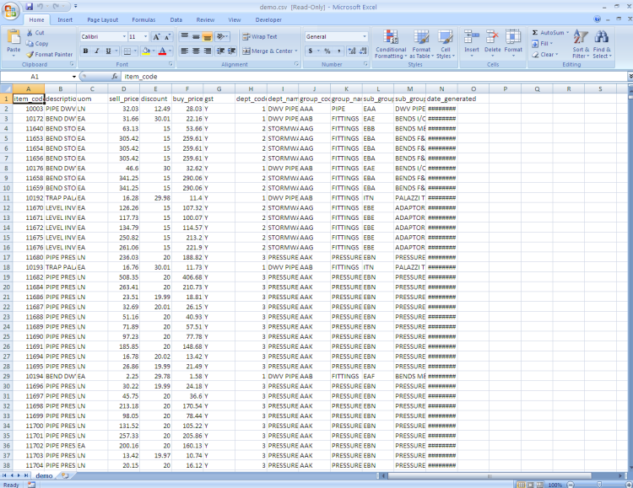Open the Clear dropdown
Screen dimensions: 633x488
pos(544,55)
